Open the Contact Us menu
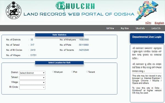The height and width of the screenshot is (103, 165). pos(156,28)
